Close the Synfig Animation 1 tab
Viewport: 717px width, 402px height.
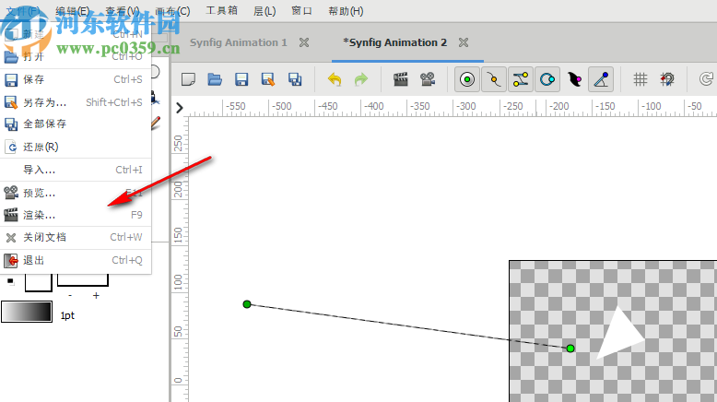coord(304,42)
